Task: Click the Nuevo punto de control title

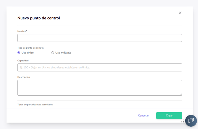Action: [x=39, y=18]
